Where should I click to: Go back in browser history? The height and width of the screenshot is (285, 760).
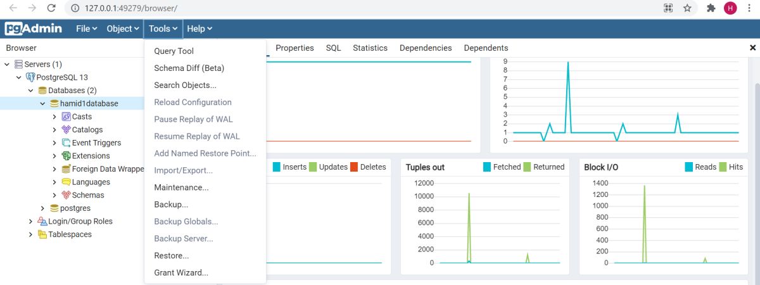tap(13, 8)
